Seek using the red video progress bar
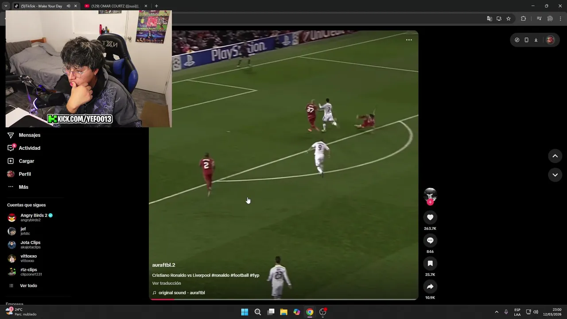This screenshot has height=319, width=567. [283, 299]
